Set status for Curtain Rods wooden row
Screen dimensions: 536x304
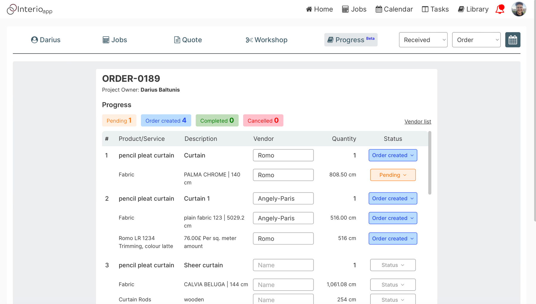[393, 299]
